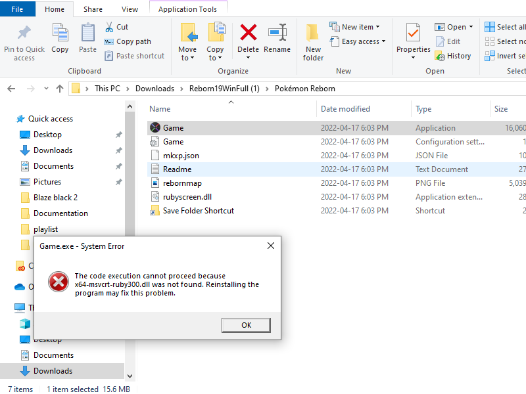Open the Application Tools tab
526x394 pixels.
click(188, 9)
